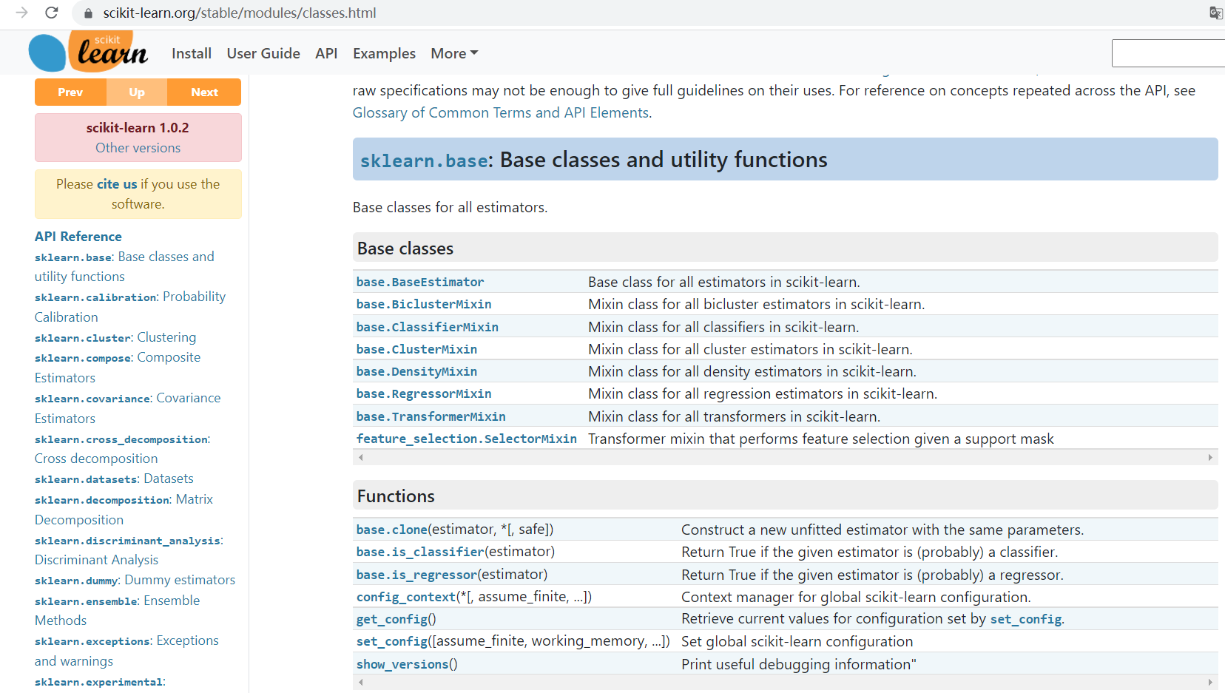Image resolution: width=1225 pixels, height=693 pixels.
Task: Click the lock icon in the address bar
Action: click(89, 13)
